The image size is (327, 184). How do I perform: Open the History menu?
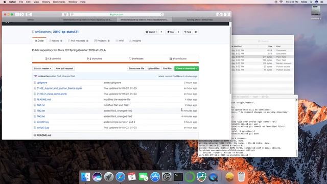pyautogui.click(x=46, y=2)
